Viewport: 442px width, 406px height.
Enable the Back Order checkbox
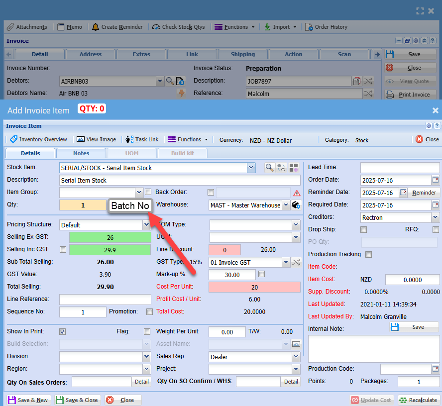pyautogui.click(x=211, y=193)
